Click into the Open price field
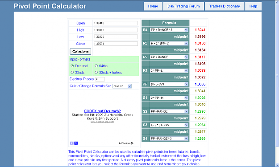This screenshot has width=279, height=167. tap(116, 23)
